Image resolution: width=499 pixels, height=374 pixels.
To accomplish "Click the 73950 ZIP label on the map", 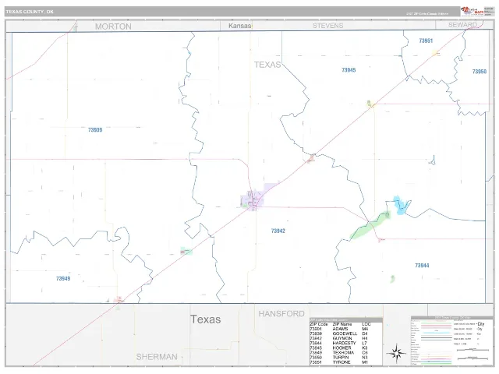I will [480, 72].
